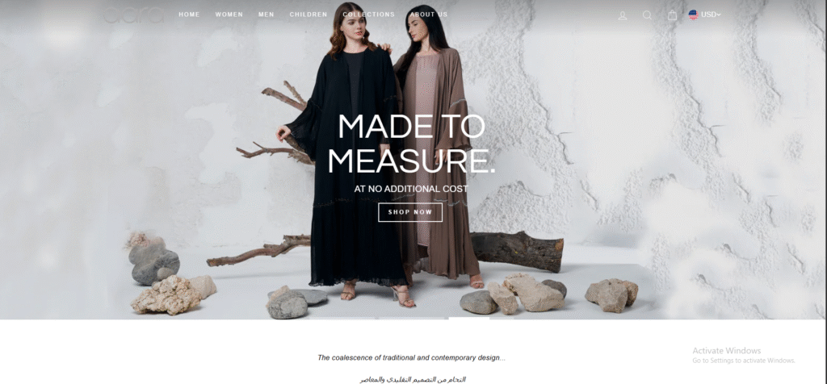The width and height of the screenshot is (827, 384).
Task: Visit the ABOUT US page
Action: point(429,15)
